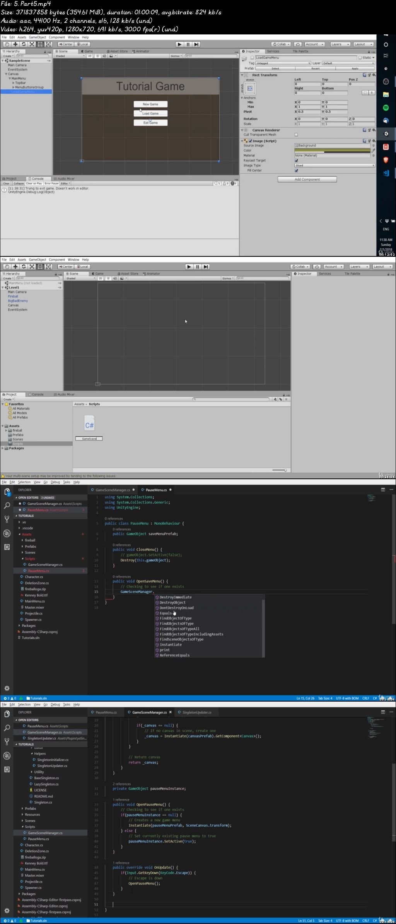Open Manage gear in unsaved PauseMenu.cs VS Code frame
The image size is (396, 924).
pyautogui.click(x=7, y=688)
